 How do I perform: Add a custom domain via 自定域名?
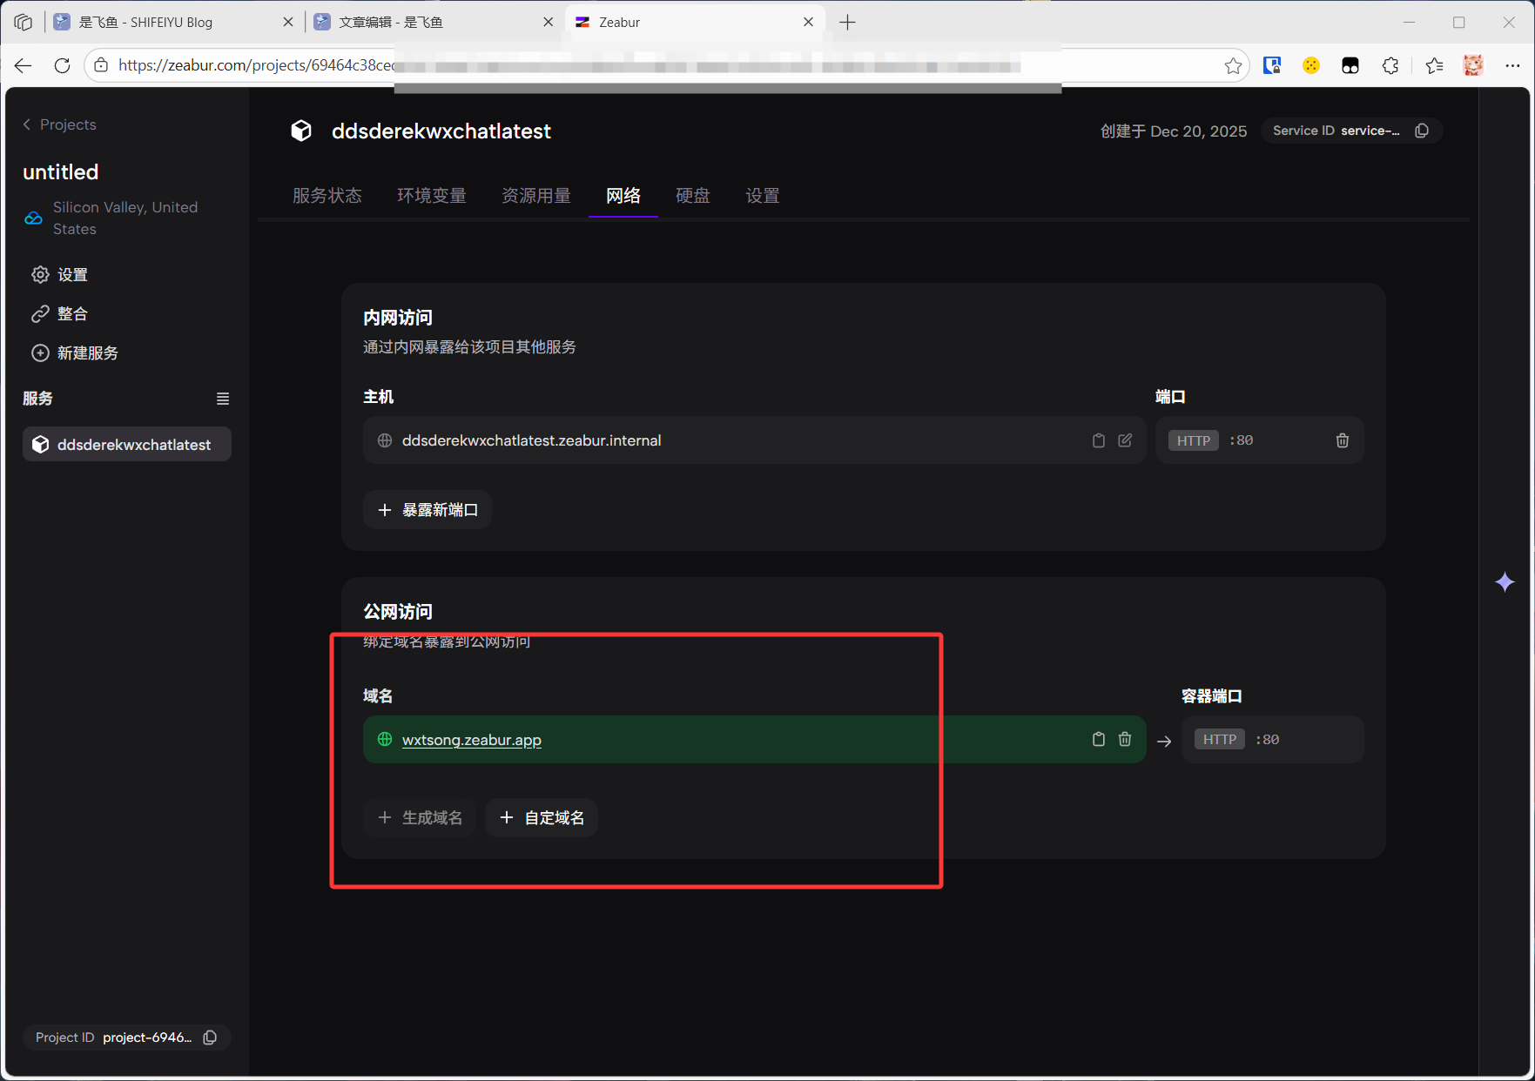[542, 817]
